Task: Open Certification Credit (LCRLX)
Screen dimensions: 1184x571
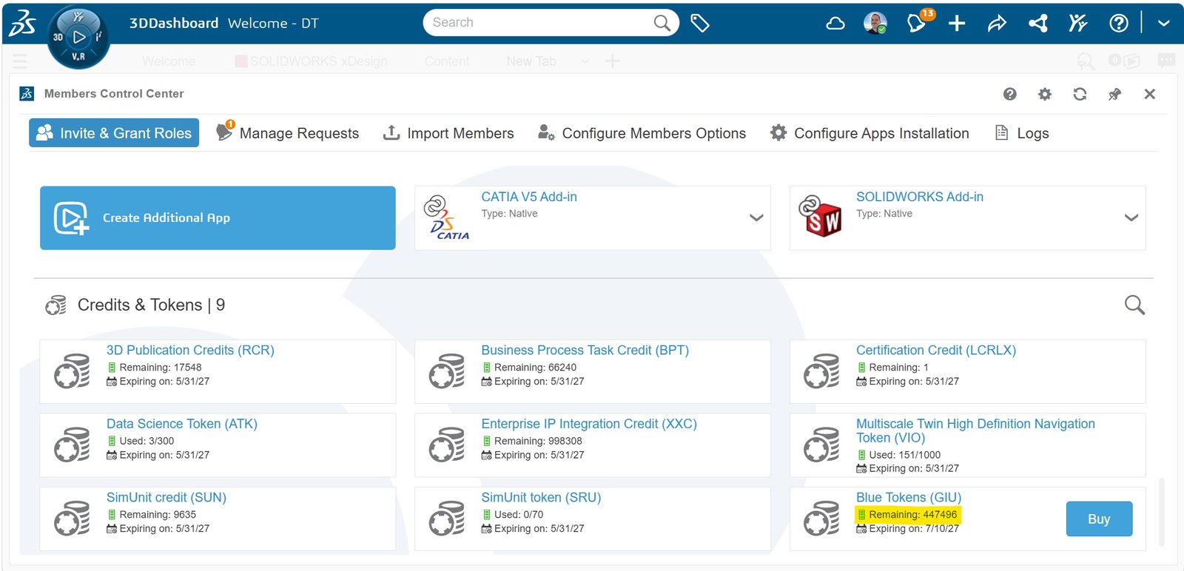Action: (x=936, y=351)
